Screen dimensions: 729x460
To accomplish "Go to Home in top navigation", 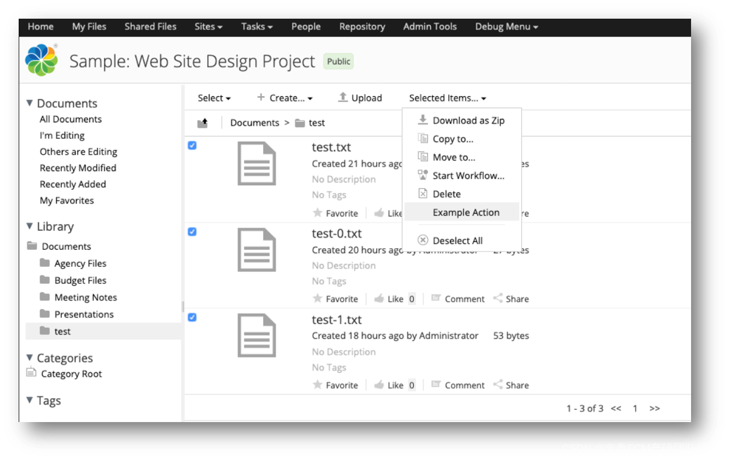I will click(40, 26).
